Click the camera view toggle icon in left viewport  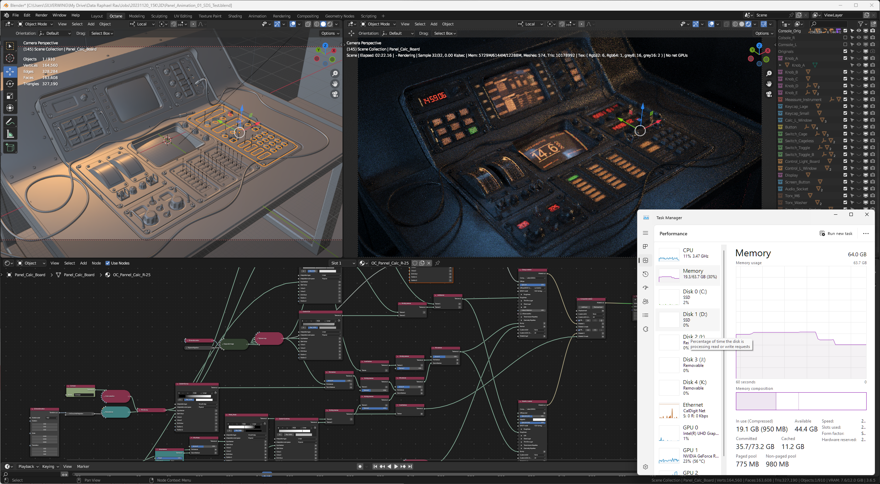tap(335, 94)
